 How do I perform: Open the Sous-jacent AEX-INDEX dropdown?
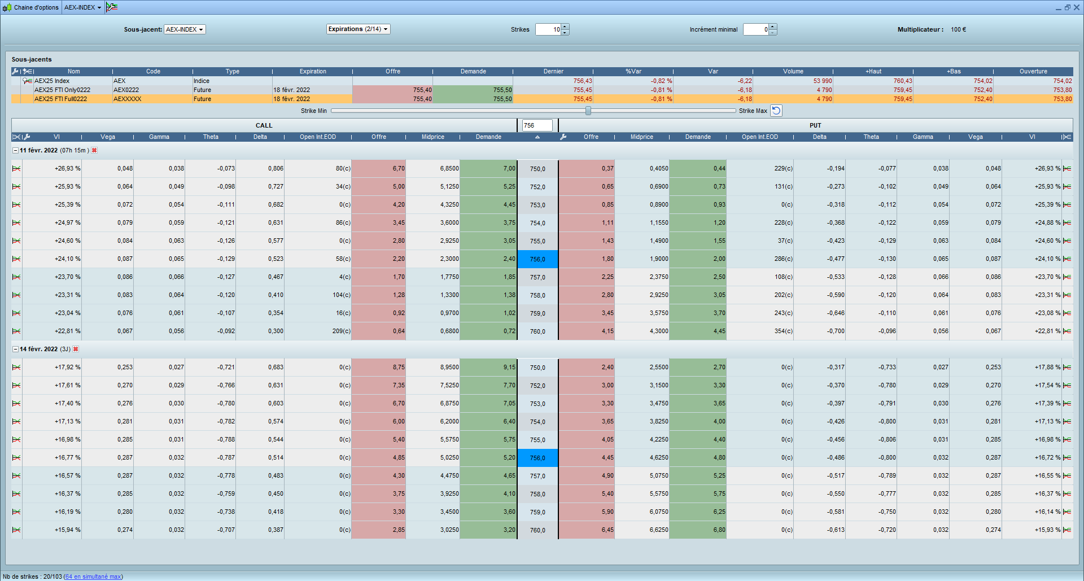(185, 30)
